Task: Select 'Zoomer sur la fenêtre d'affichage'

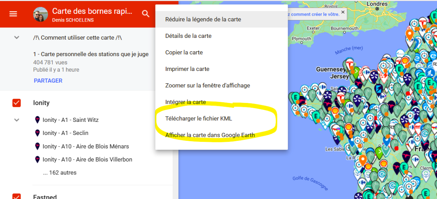Action: pos(221,85)
